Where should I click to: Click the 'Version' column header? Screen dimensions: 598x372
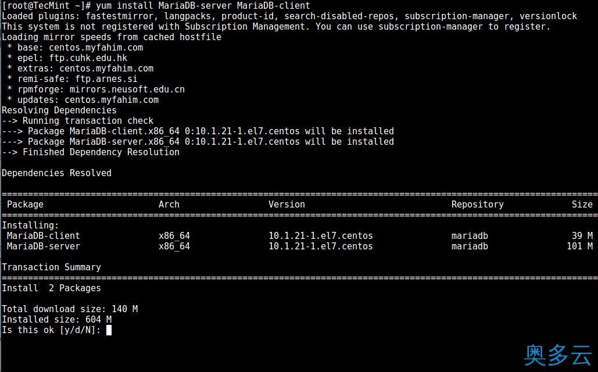(287, 205)
